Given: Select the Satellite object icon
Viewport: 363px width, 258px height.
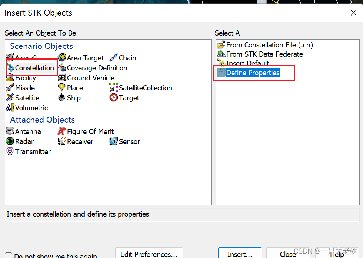Looking at the screenshot, I should point(10,98).
